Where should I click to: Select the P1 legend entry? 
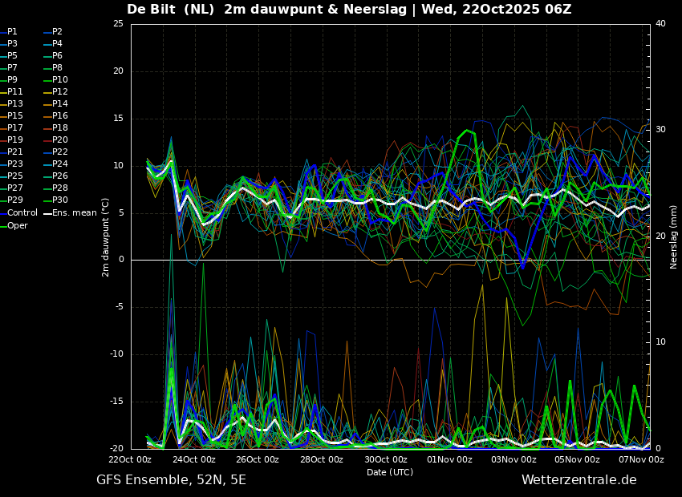coord(12,32)
